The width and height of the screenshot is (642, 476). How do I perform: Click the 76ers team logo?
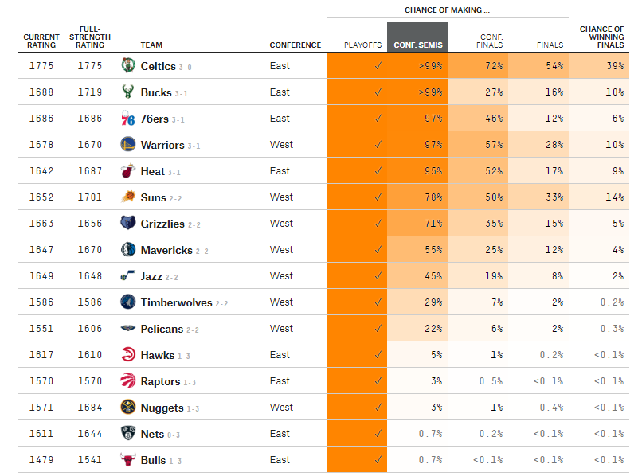tap(128, 118)
